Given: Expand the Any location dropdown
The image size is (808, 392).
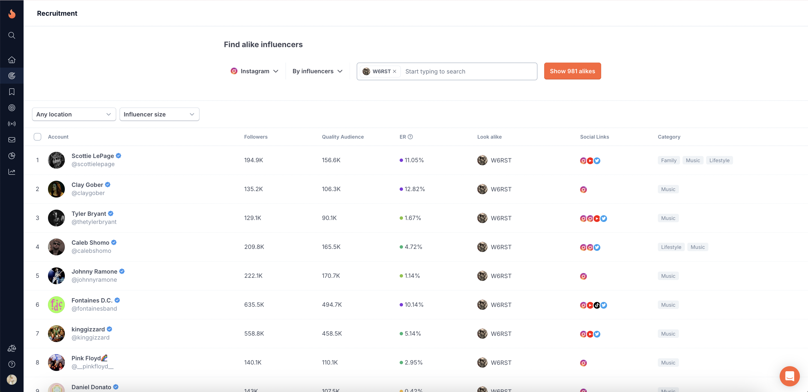Looking at the screenshot, I should (74, 114).
